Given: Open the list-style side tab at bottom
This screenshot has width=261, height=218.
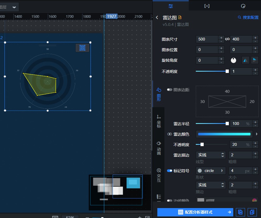Looking at the screenshot, I should 159,197.
